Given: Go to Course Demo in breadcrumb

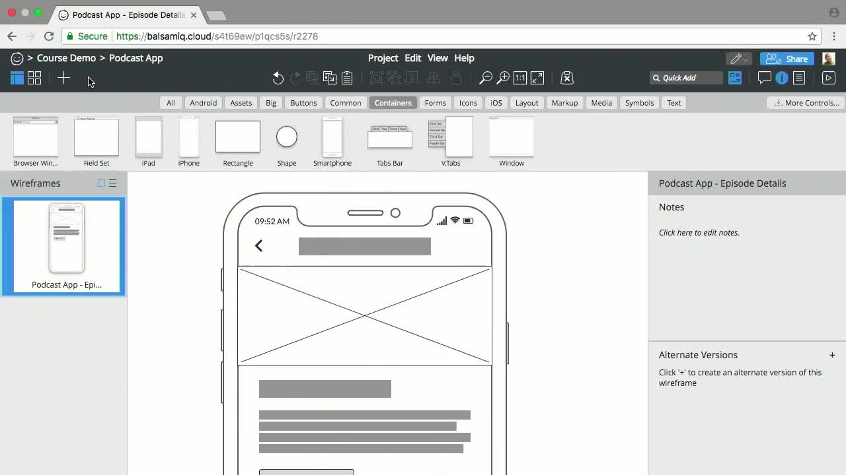Looking at the screenshot, I should [66, 58].
